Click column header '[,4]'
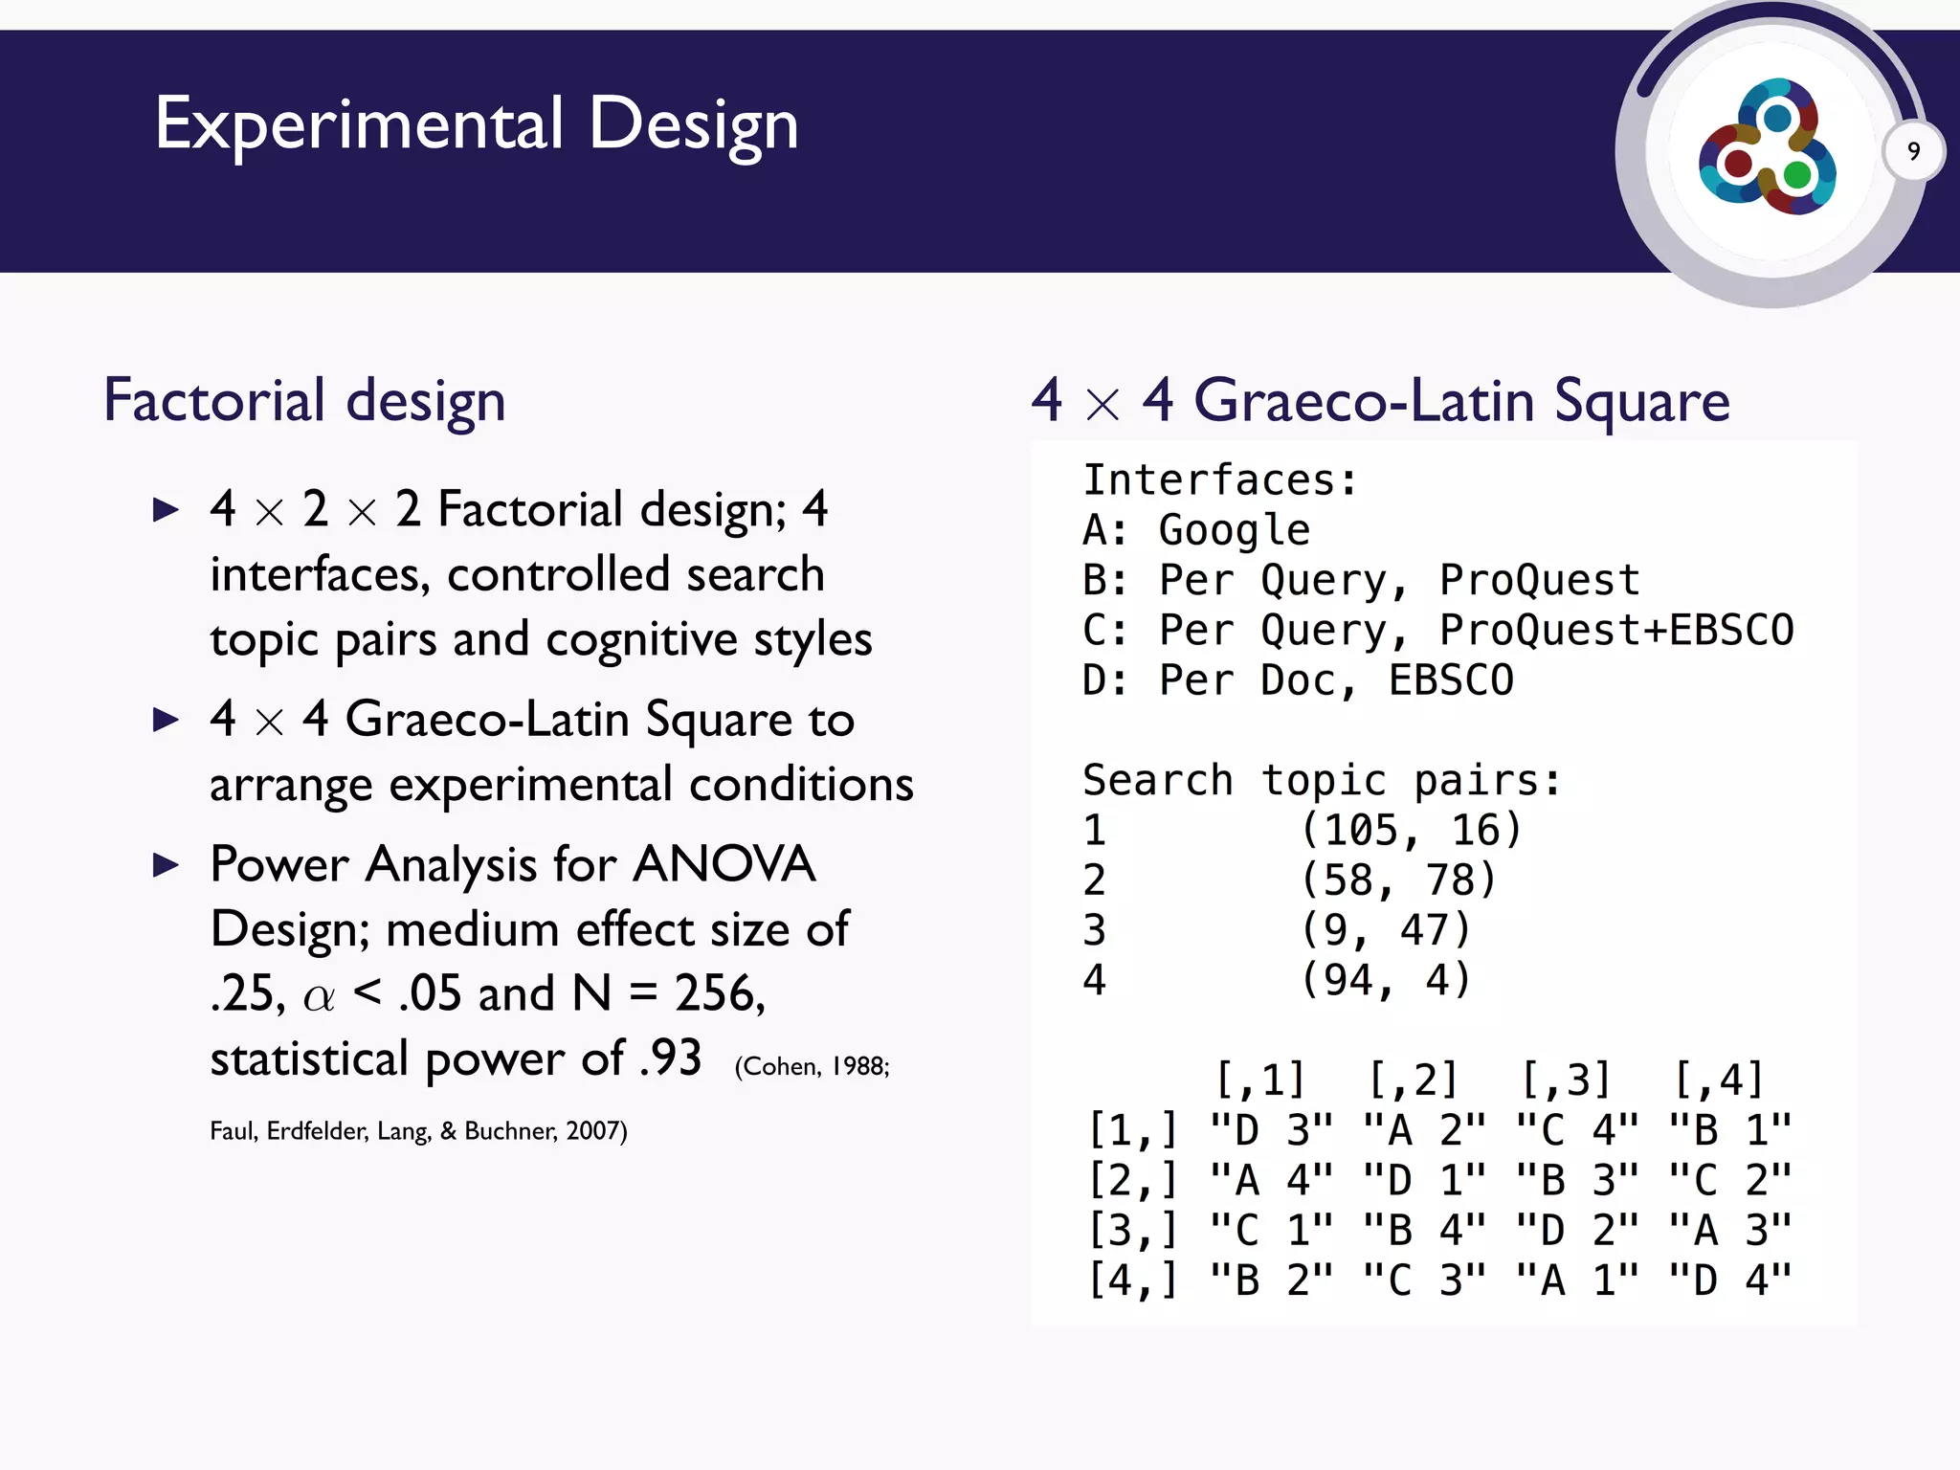 coord(1719,1080)
